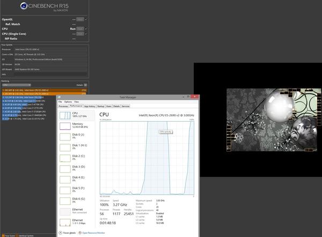The height and width of the screenshot is (237, 322).
Task: Switch to the App history tab
Action: point(90,106)
